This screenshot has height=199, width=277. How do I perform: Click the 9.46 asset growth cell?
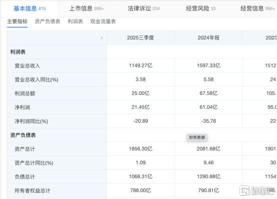click(x=208, y=163)
